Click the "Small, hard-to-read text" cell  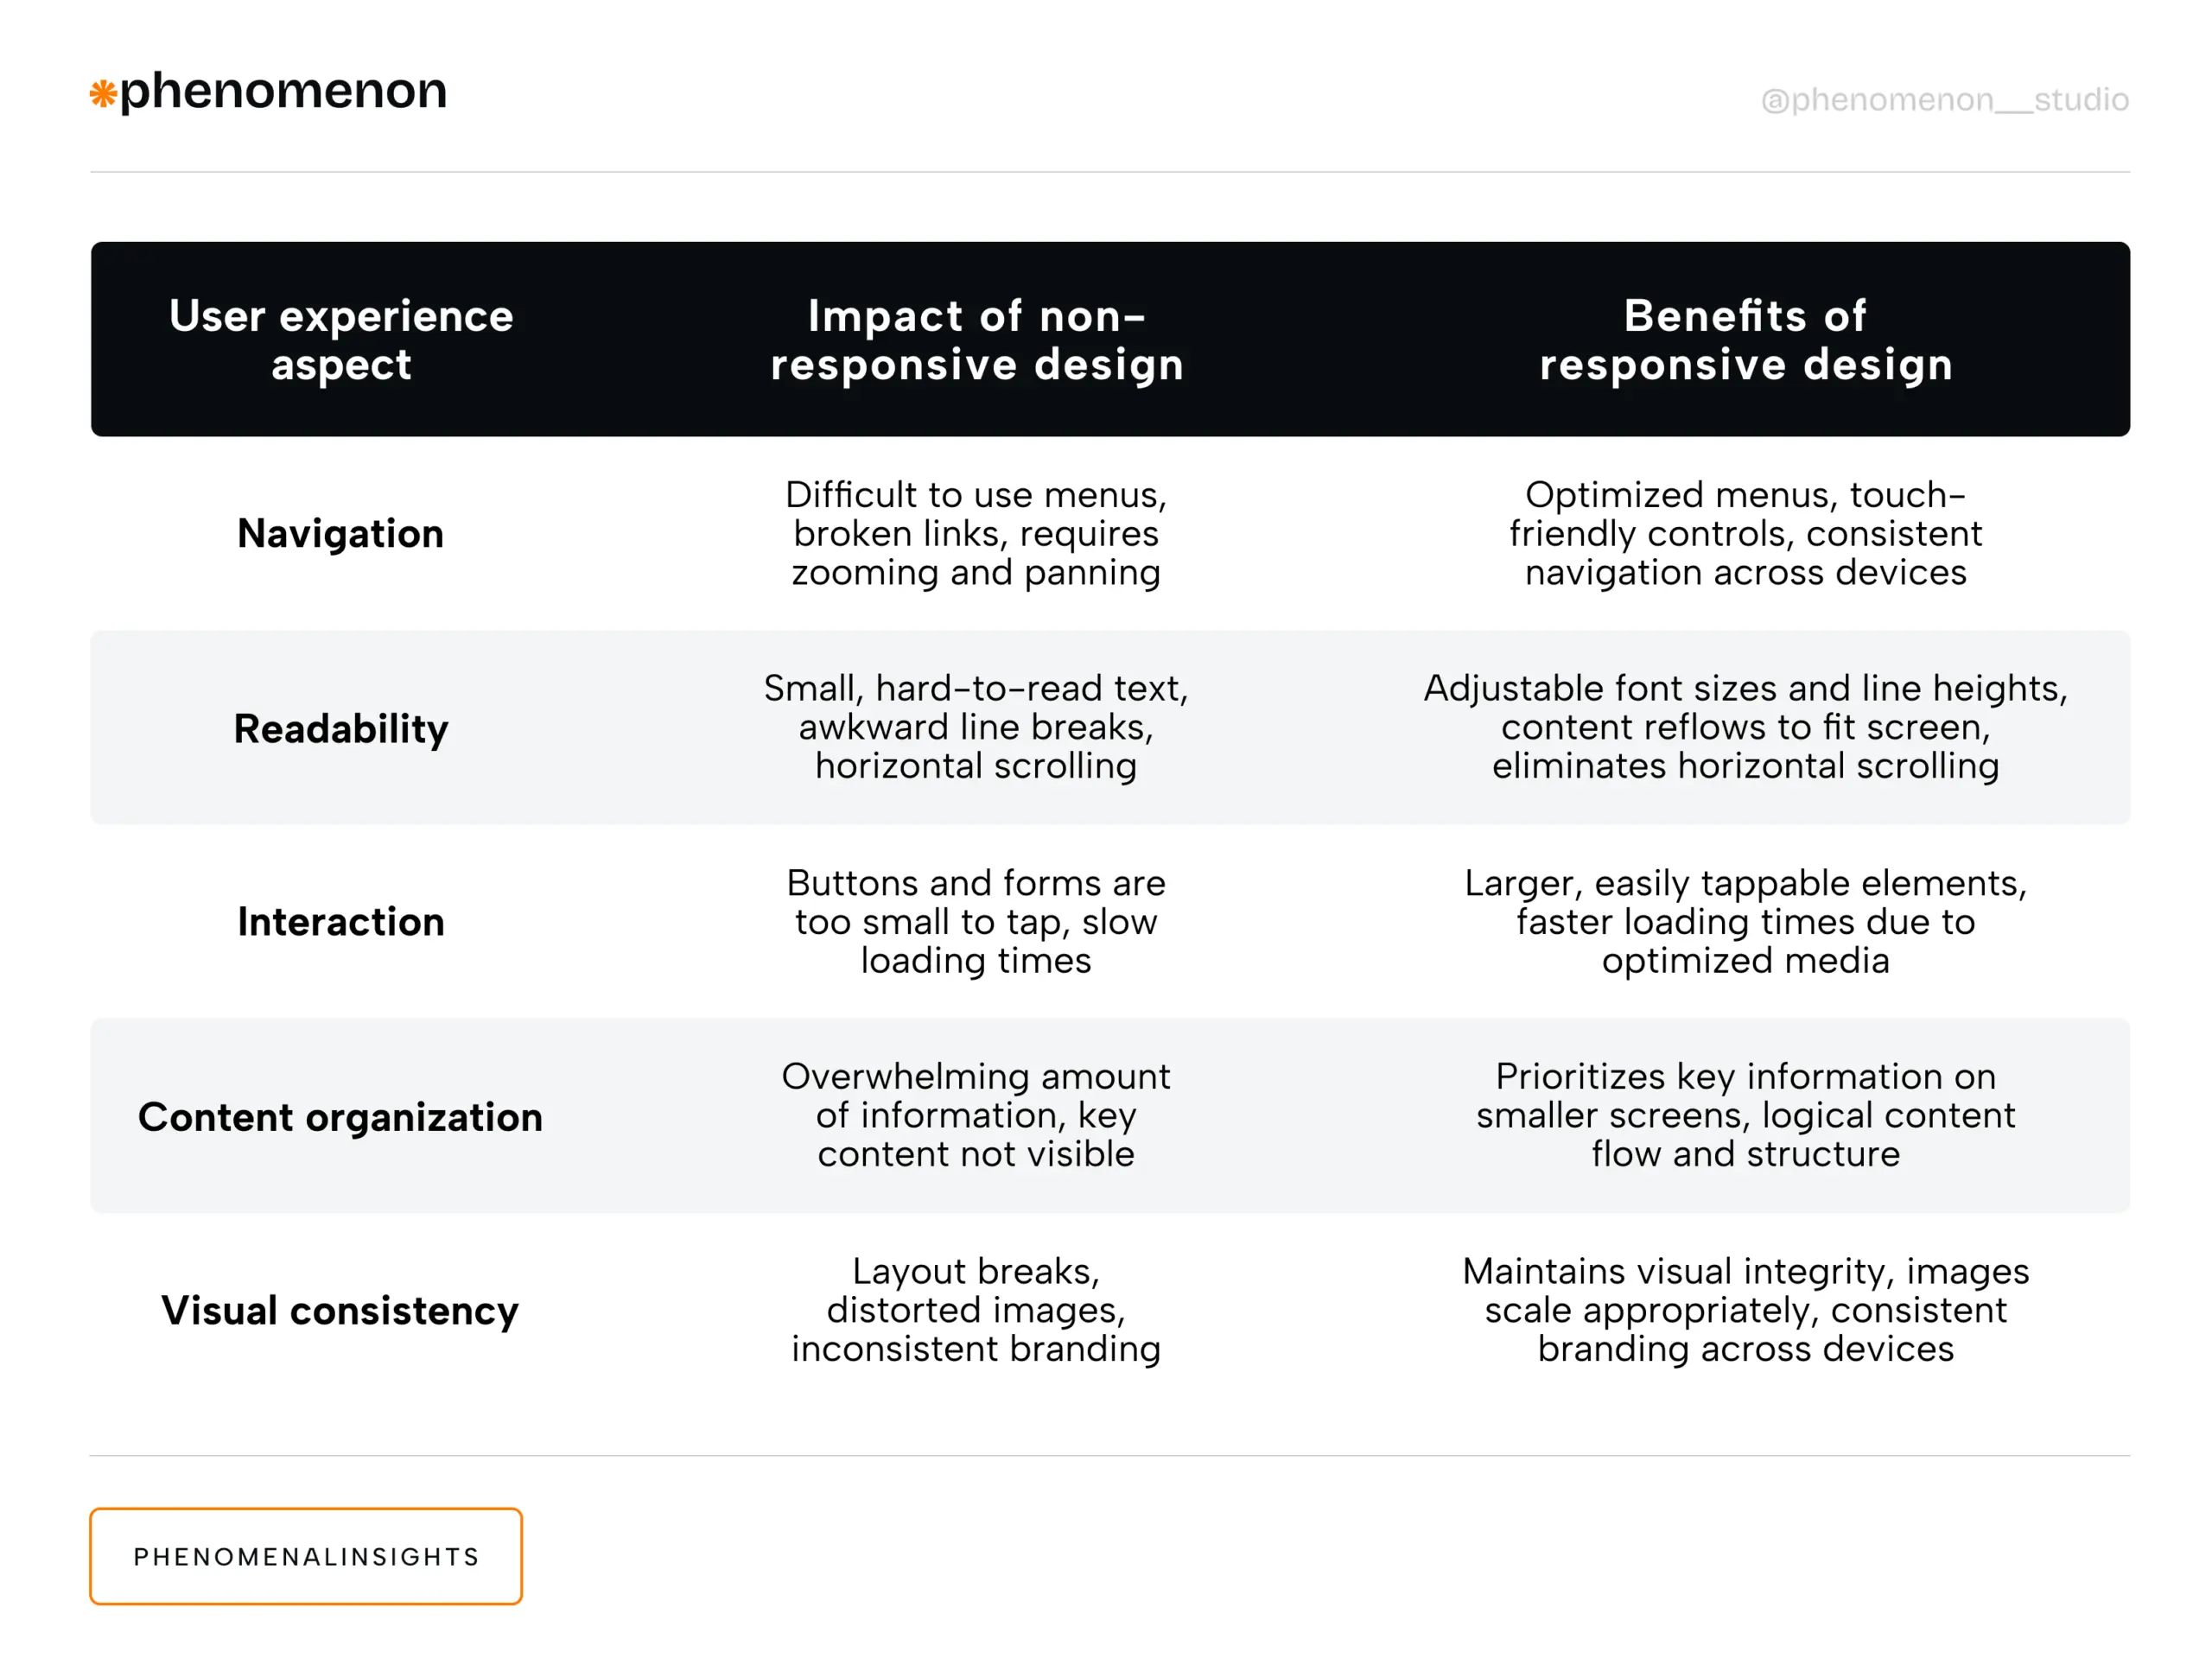pyautogui.click(x=976, y=727)
